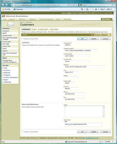Open the Site Actions dropdown
117x144 pixels.
[106, 19]
